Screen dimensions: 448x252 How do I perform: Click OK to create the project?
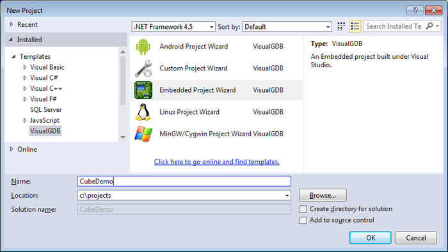click(x=371, y=238)
